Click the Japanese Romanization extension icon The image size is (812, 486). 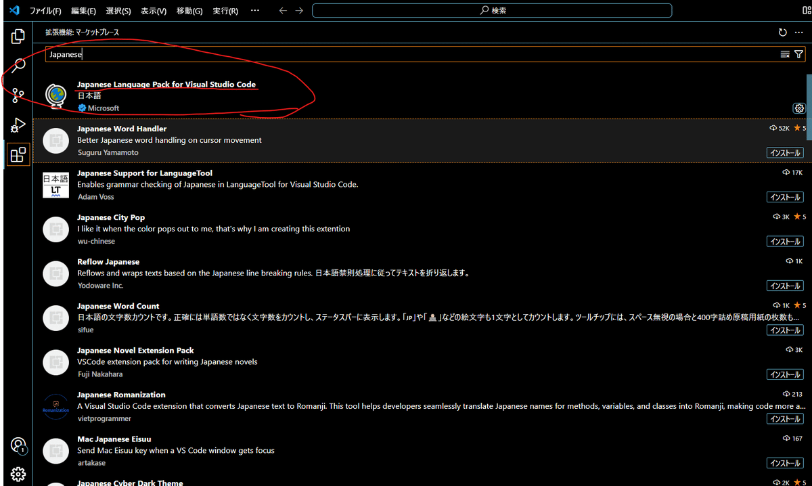[x=55, y=406]
